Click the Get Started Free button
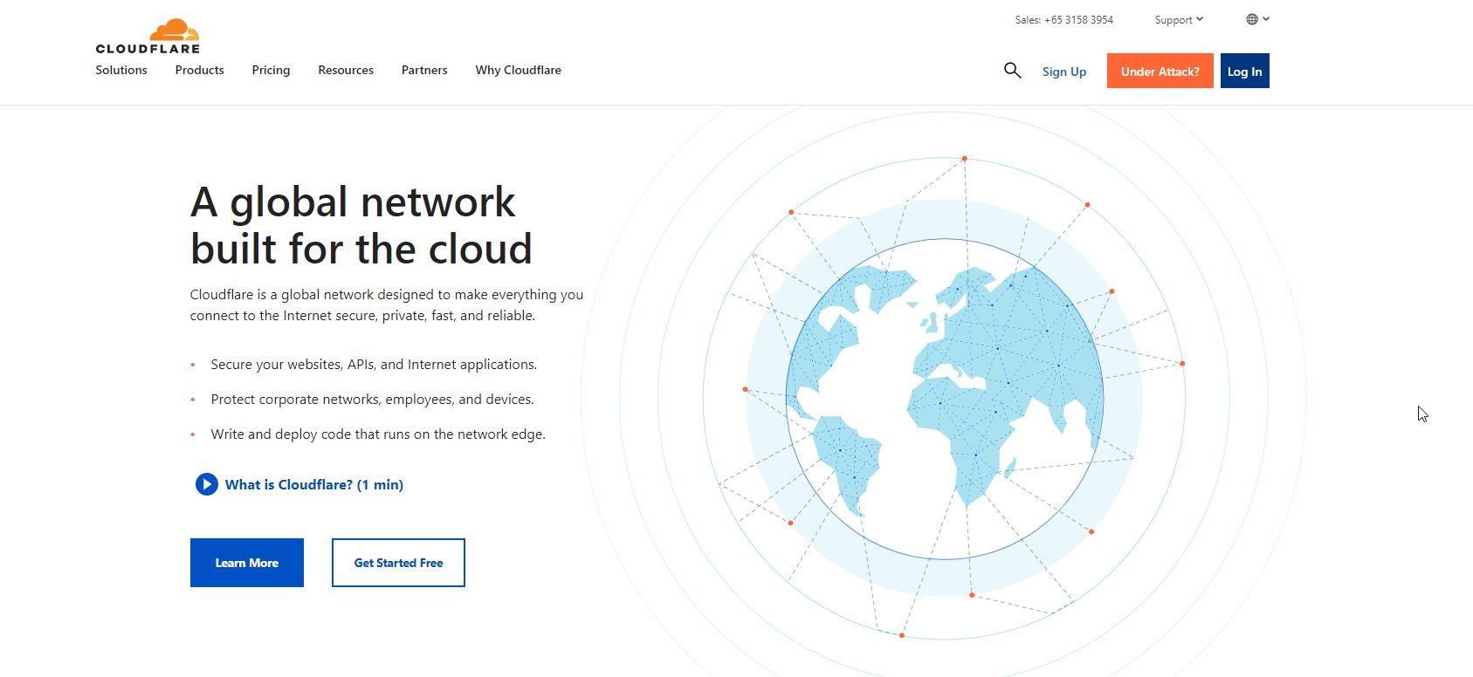 (x=398, y=563)
